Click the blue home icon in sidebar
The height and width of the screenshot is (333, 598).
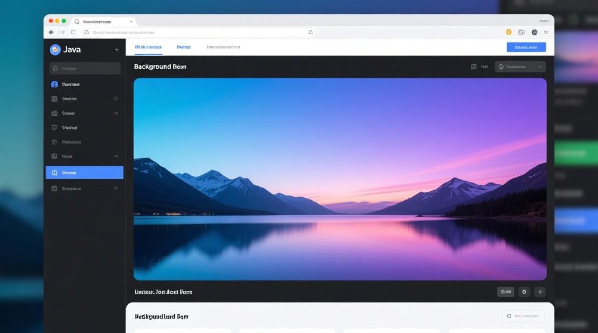pyautogui.click(x=55, y=84)
